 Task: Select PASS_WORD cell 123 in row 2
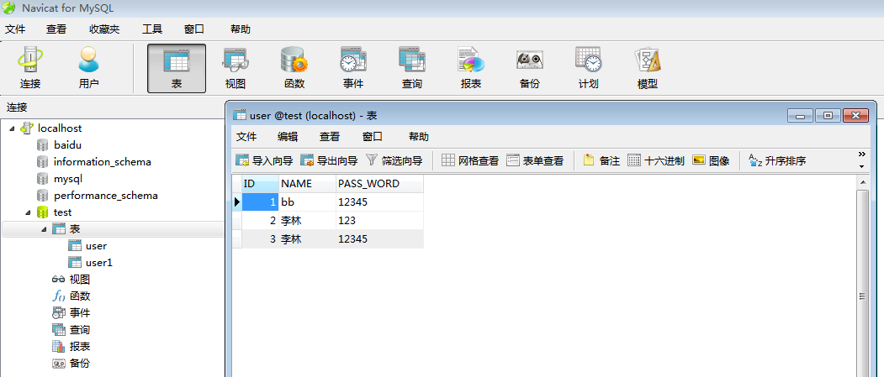click(x=379, y=221)
